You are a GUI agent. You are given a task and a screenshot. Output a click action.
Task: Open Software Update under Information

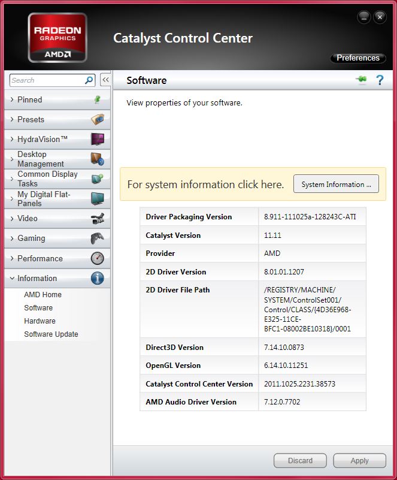tap(51, 334)
